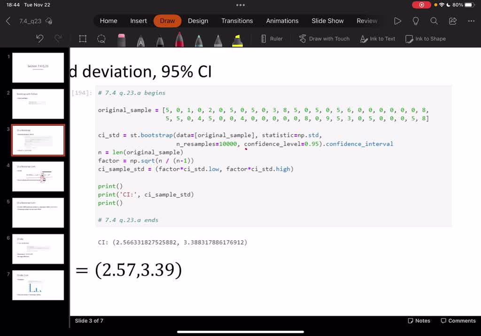Open the Animations ribbon tab
481x336 pixels.
click(x=282, y=21)
